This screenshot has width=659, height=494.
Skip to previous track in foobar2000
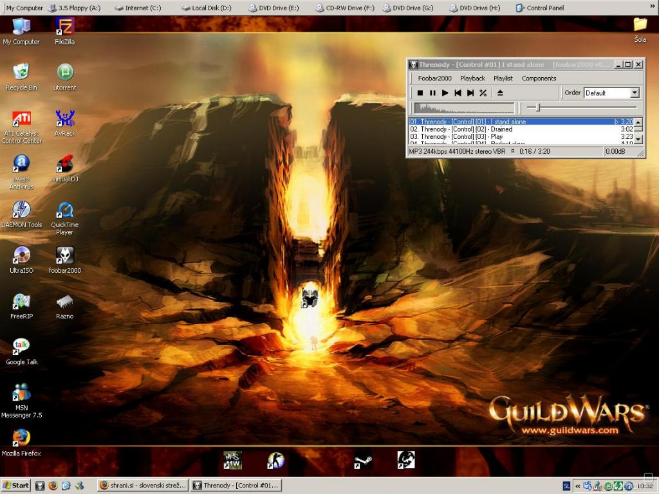click(x=458, y=93)
